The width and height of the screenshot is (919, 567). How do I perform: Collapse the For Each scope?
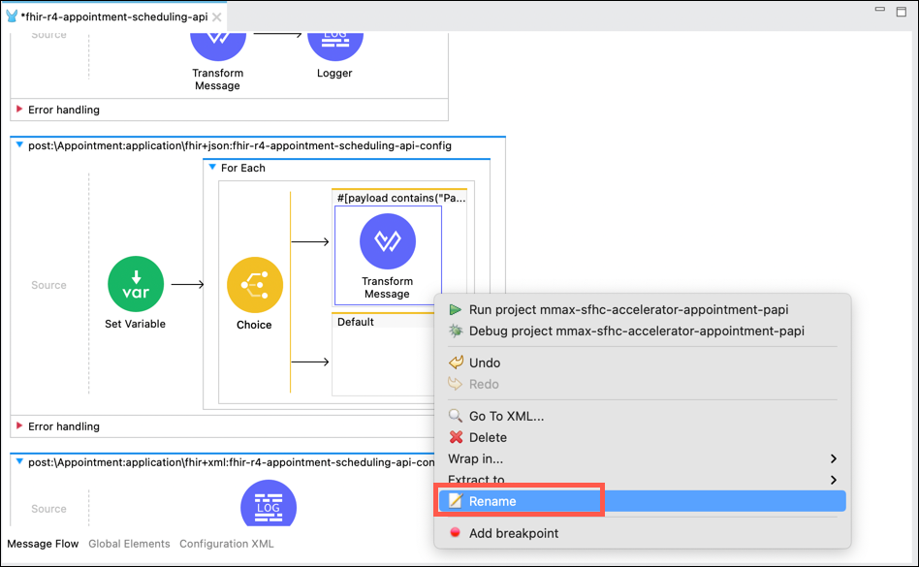tap(212, 168)
